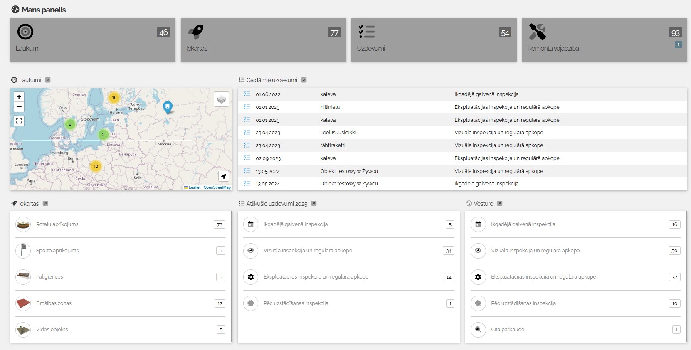The image size is (691, 350).
Task: Zoom out on the map
Action: coord(19,107)
